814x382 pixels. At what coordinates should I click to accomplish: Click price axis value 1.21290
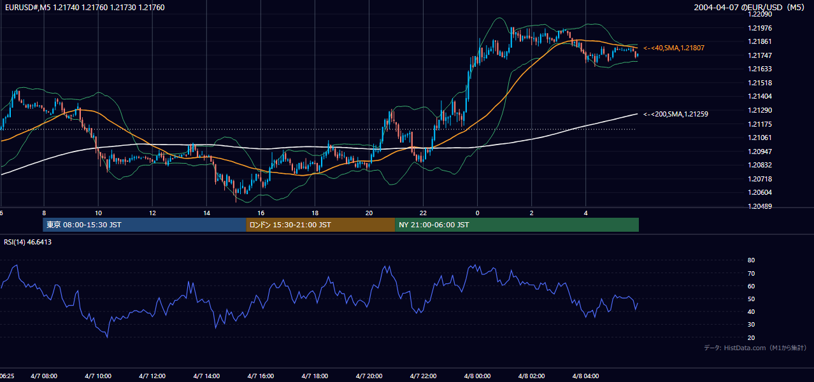pos(759,110)
